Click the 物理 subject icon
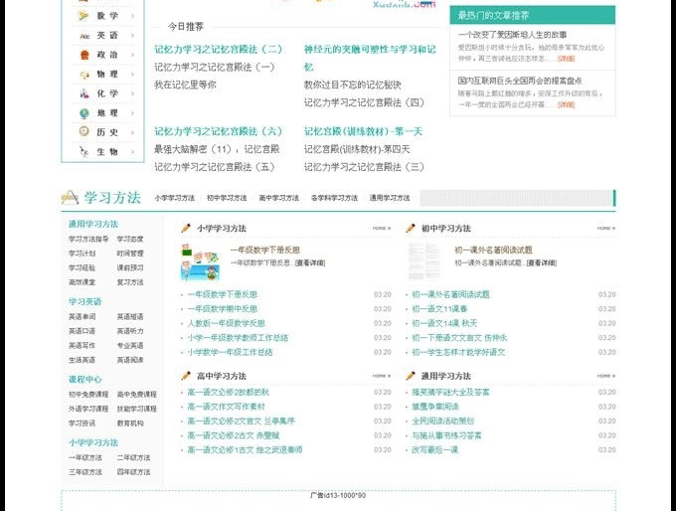The width and height of the screenshot is (676, 511). tap(84, 75)
